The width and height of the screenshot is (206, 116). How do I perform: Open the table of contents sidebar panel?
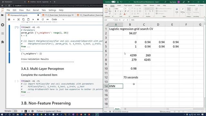[x=3, y=34]
